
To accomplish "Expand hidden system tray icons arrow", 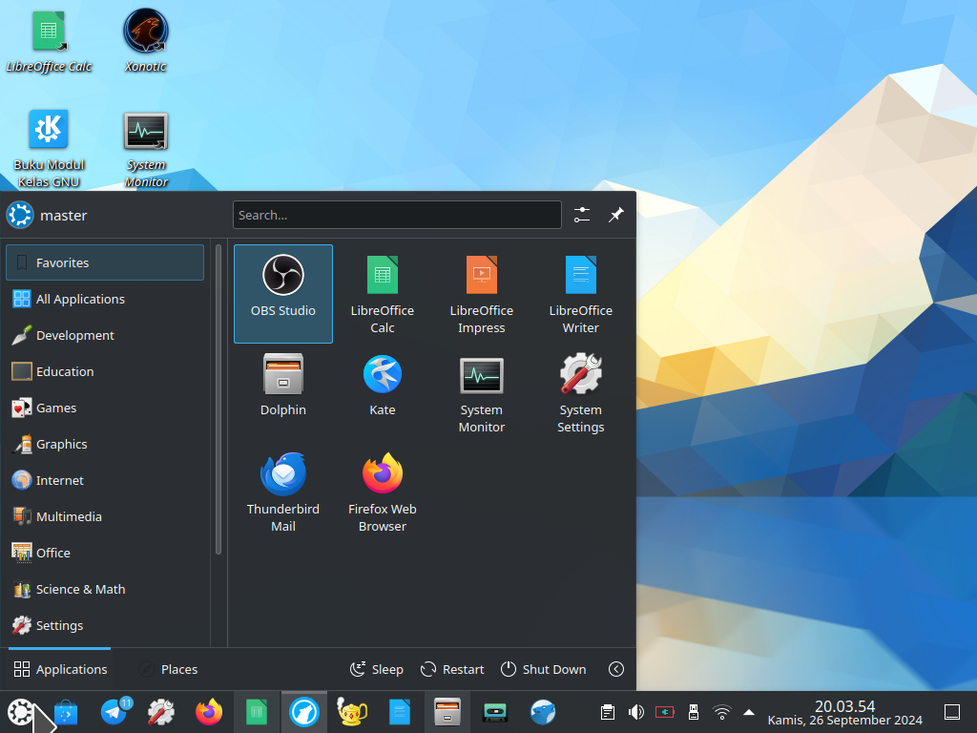I will coord(749,712).
